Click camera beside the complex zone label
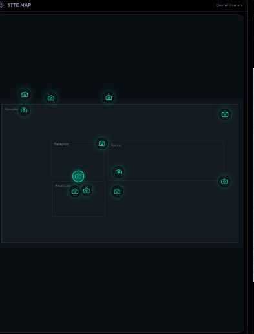This screenshot has height=334, width=254. (x=24, y=110)
